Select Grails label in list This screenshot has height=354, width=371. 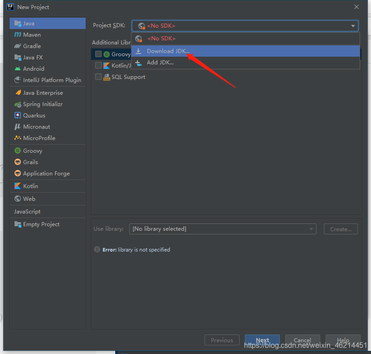[x=30, y=162]
